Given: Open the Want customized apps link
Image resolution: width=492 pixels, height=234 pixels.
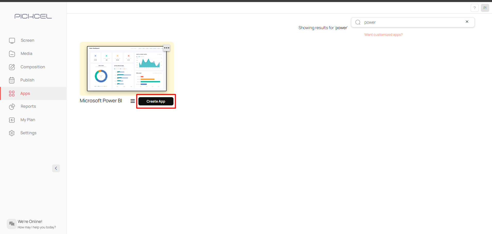Looking at the screenshot, I should click(x=383, y=35).
